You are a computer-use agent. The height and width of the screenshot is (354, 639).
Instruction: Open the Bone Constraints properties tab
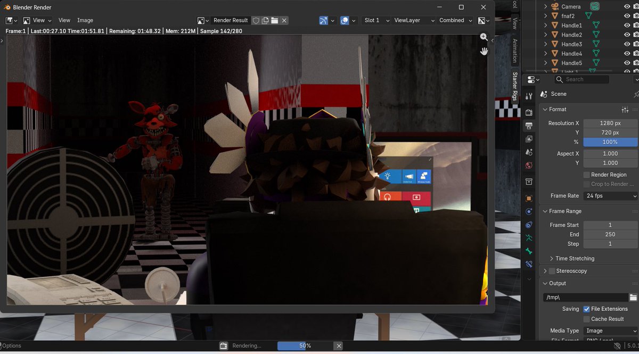[529, 265]
